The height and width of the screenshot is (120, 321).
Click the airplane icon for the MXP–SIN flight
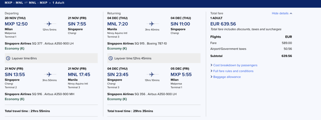point(49,24)
